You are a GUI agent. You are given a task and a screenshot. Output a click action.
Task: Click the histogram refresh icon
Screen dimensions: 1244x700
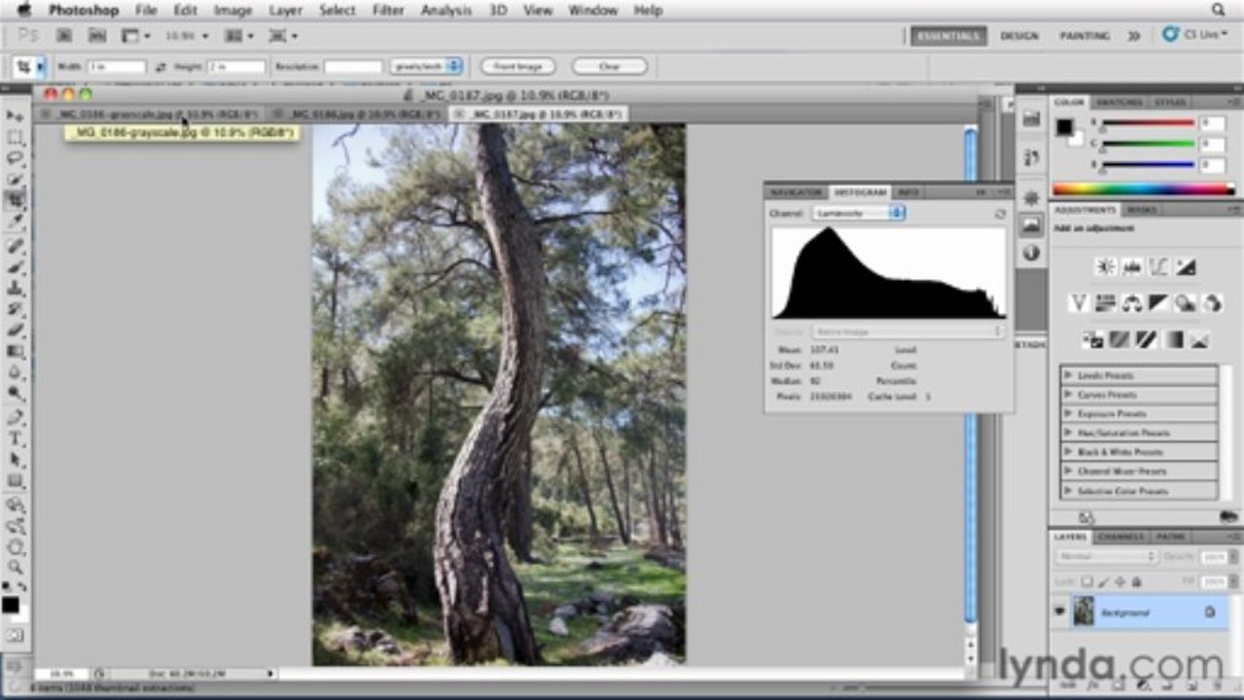coord(999,213)
